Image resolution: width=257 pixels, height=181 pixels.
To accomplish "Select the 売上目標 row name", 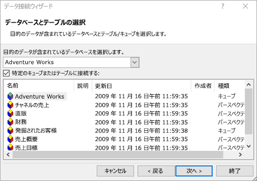I will [26, 147].
